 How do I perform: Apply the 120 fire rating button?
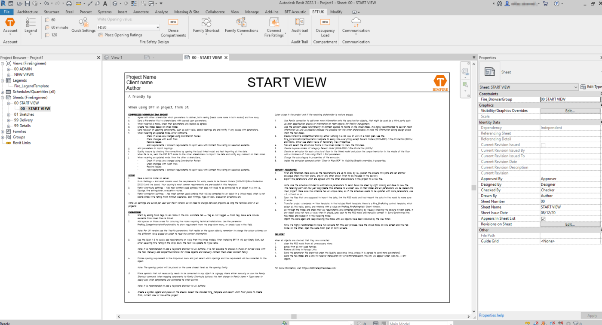(x=51, y=35)
